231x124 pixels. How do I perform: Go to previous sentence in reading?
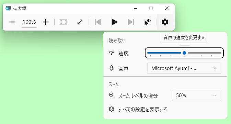(98, 22)
